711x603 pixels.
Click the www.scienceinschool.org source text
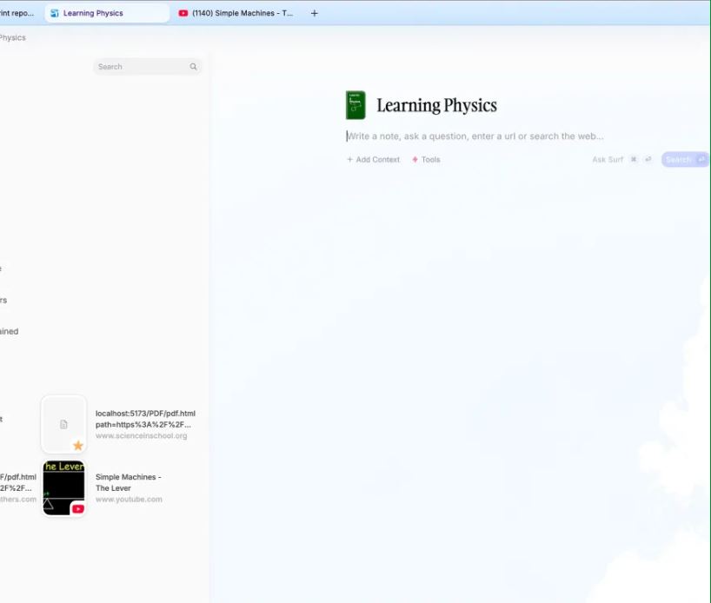coord(141,435)
